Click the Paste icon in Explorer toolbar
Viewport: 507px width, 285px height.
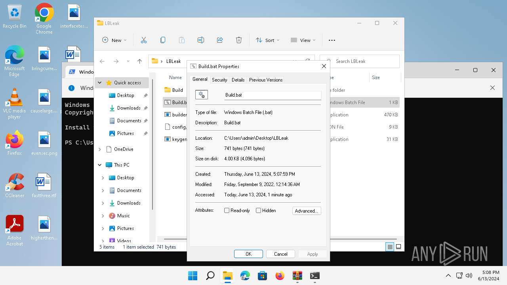(x=182, y=40)
